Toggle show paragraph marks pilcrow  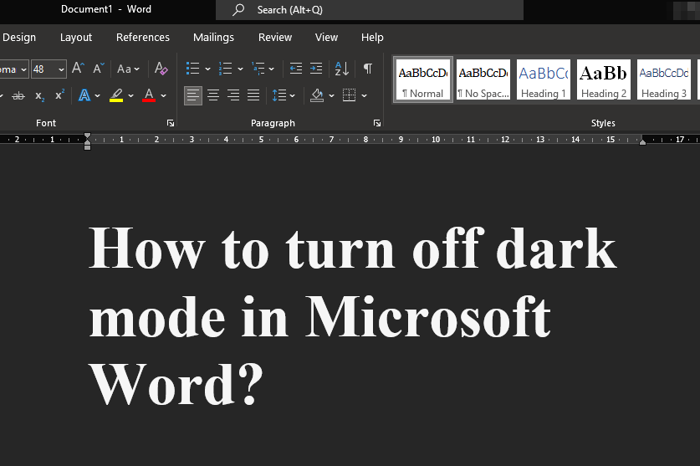(367, 69)
